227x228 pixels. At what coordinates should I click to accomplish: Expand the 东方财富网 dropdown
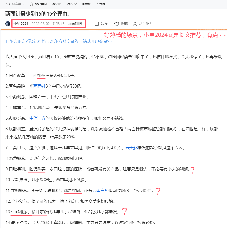click(x=15, y=4)
